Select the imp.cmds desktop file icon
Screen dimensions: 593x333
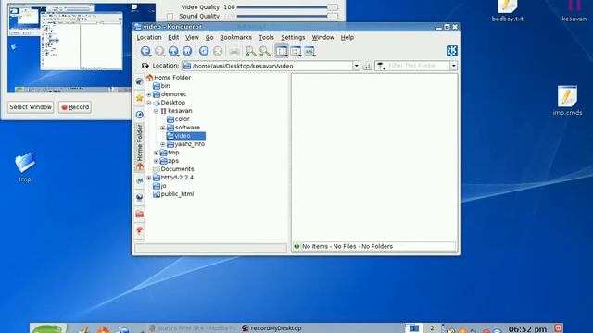tap(567, 101)
